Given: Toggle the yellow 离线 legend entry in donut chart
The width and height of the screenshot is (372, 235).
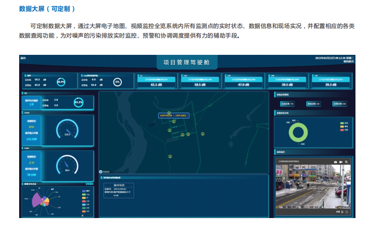Looking at the screenshot, I should 343,126.
